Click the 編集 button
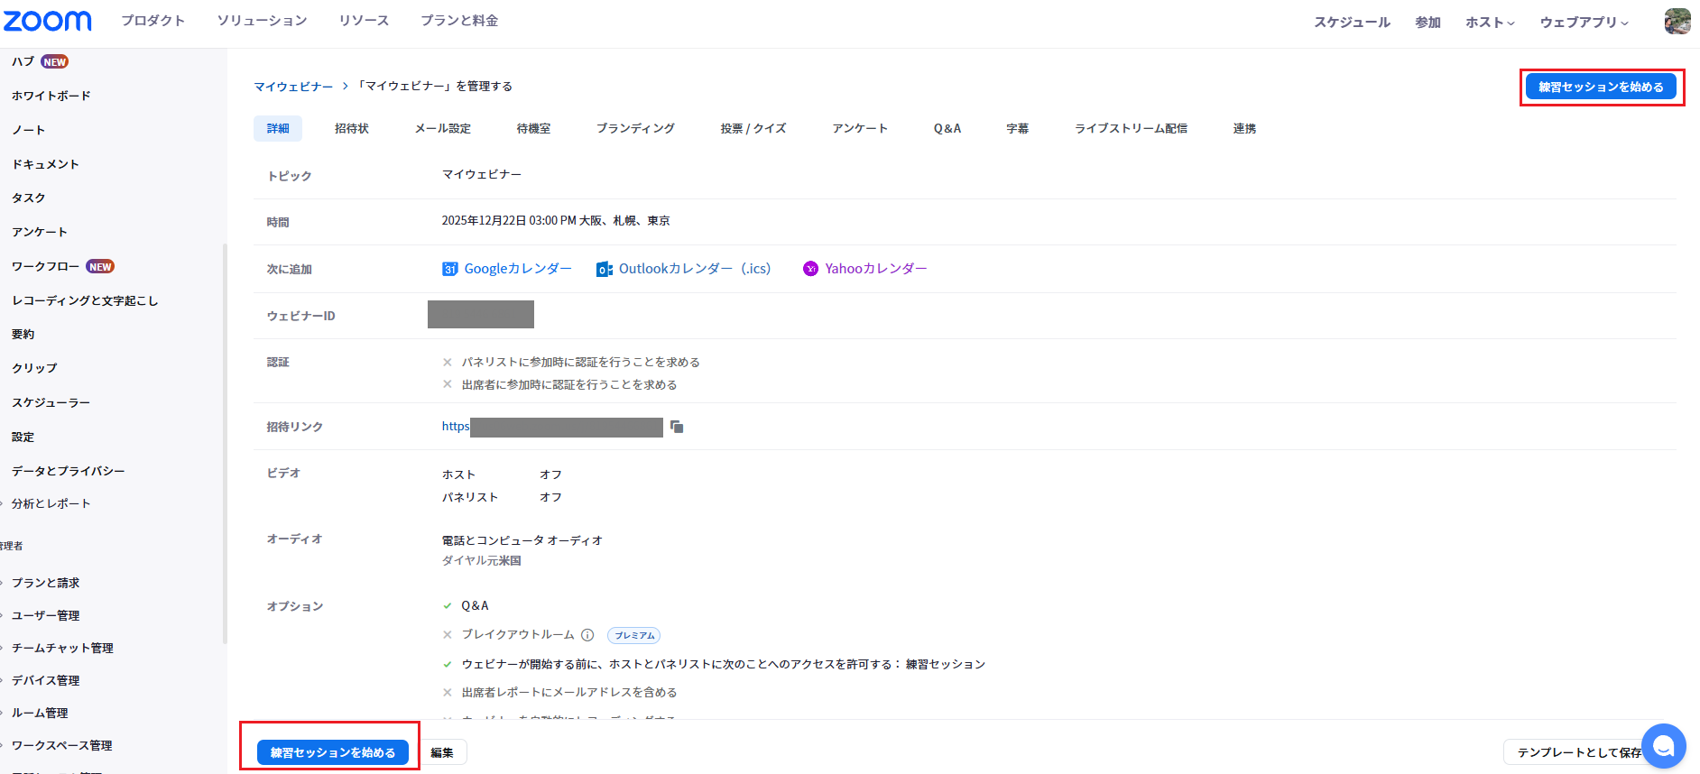The image size is (1700, 774). point(442,752)
